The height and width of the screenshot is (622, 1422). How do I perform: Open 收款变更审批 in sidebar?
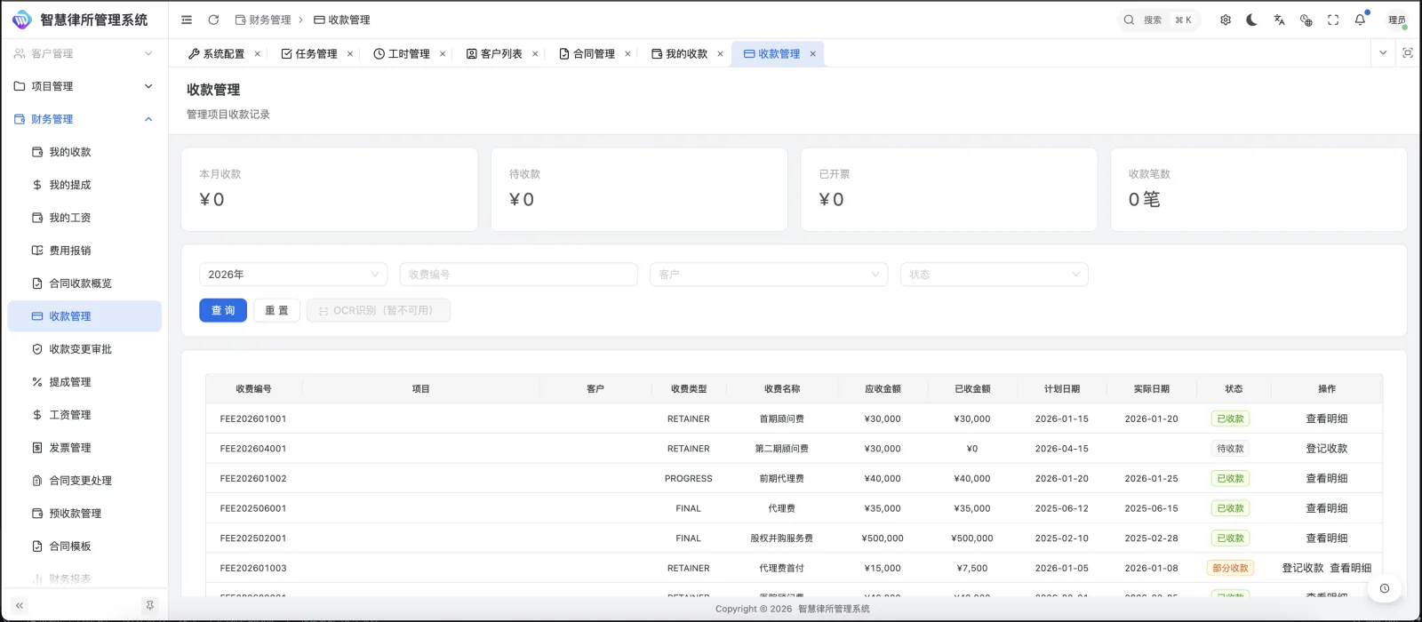[x=84, y=349]
